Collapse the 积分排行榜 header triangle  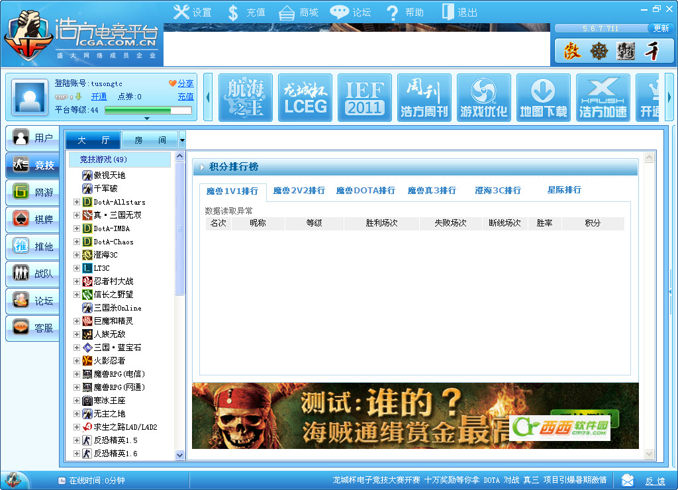tap(202, 167)
